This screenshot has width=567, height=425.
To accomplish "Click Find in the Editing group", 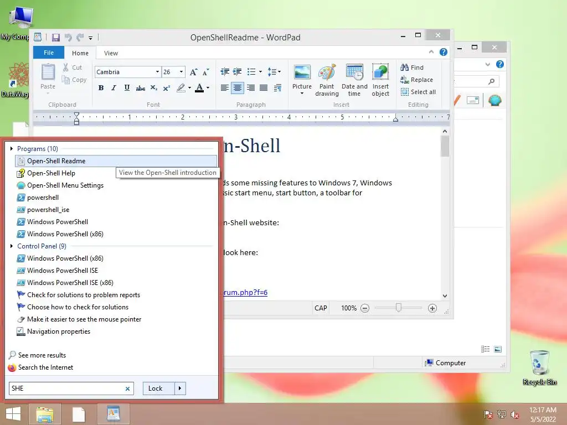I will pyautogui.click(x=412, y=68).
